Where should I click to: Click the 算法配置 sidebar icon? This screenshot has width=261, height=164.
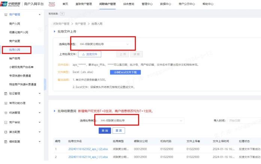pos(5,132)
